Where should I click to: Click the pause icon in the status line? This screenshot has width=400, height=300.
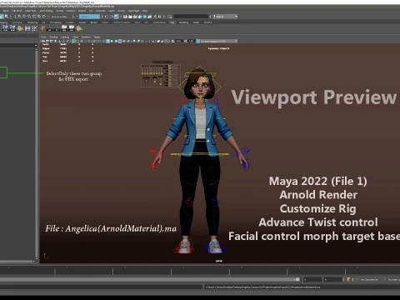pos(160,17)
